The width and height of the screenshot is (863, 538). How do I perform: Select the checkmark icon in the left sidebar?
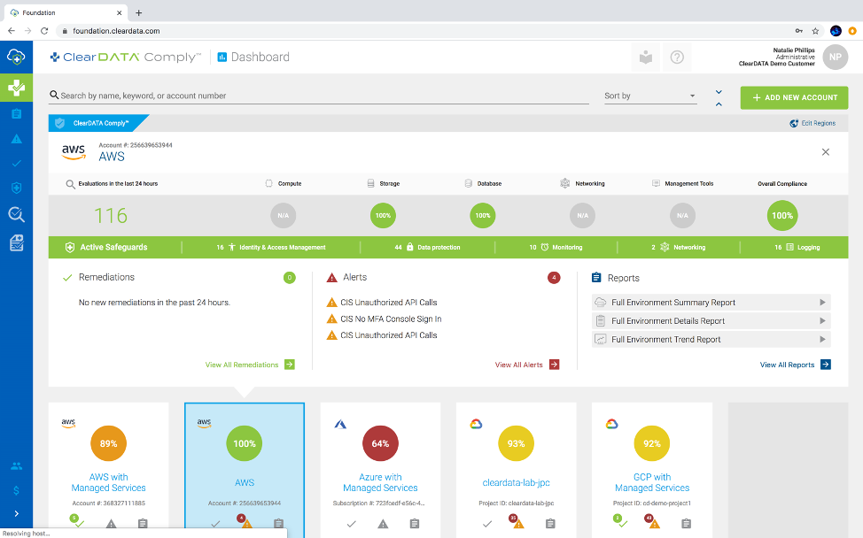click(x=17, y=163)
